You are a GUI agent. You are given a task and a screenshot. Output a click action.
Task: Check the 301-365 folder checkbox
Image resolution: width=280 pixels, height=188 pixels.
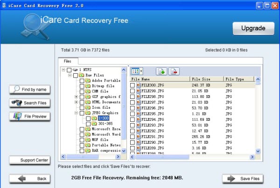point(88,124)
